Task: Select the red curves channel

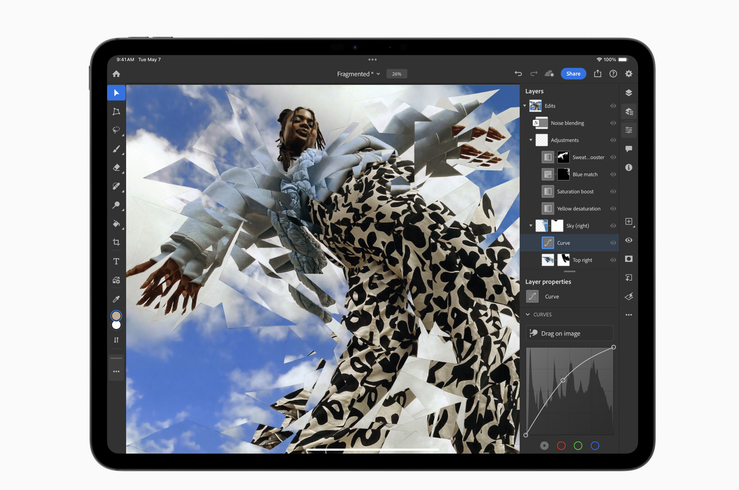Action: click(561, 446)
